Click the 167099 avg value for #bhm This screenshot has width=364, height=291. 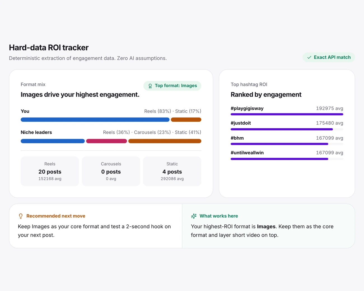click(330, 138)
